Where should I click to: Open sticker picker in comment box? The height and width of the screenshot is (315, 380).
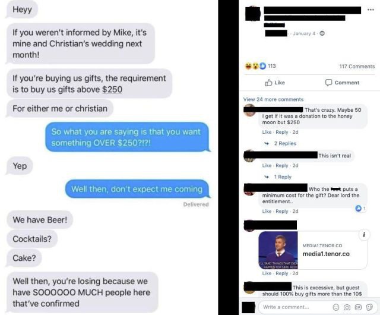coord(369,307)
